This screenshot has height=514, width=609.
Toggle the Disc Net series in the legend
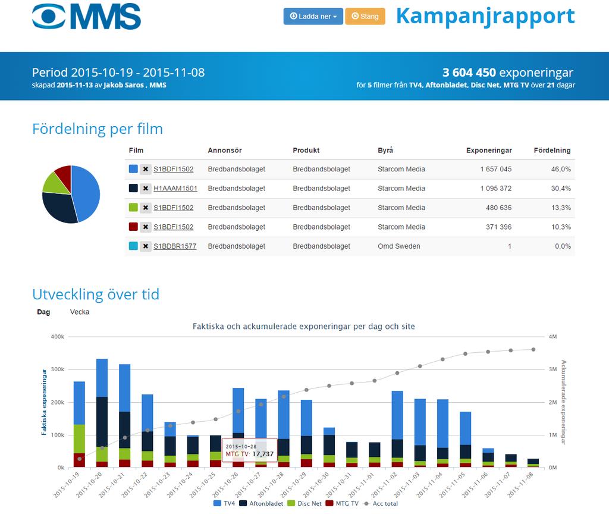(304, 503)
